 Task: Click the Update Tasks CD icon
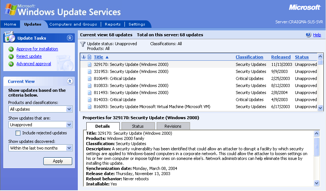point(9,37)
